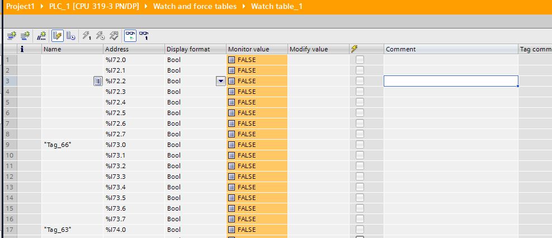Screen dimensions: 552x238
Task: Click the Monitor value column header
Action: (257, 49)
